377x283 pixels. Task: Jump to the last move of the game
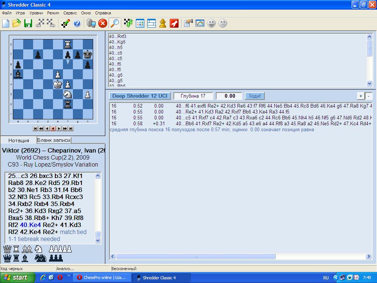tap(71, 129)
